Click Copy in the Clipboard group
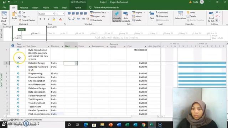Image resolution: width=228 pixels, height=128 pixels. [x=22, y=16]
